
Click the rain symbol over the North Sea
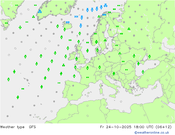[x=87, y=51]
